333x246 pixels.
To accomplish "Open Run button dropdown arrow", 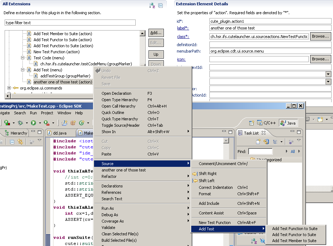I will click(x=40, y=123).
